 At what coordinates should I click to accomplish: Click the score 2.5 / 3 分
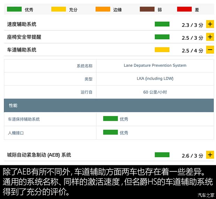pyautogui.click(x=192, y=38)
